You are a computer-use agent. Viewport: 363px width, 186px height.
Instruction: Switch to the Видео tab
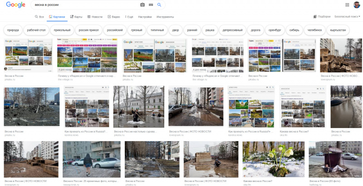tap(113, 17)
